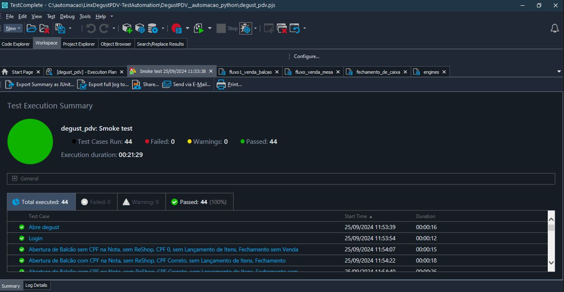Image resolution: width=564 pixels, height=292 pixels.
Task: Select the Total executed: 44 filter
Action: pyautogui.click(x=41, y=202)
